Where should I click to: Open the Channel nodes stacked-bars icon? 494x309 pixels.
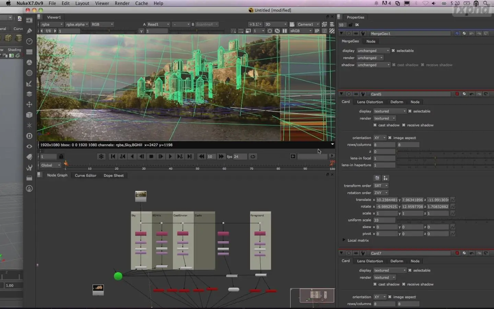[30, 52]
